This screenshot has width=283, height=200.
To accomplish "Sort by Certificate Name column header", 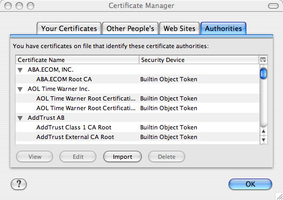I will 78,60.
